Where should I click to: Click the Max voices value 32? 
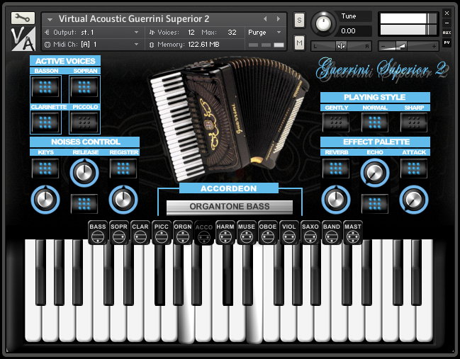(232, 33)
